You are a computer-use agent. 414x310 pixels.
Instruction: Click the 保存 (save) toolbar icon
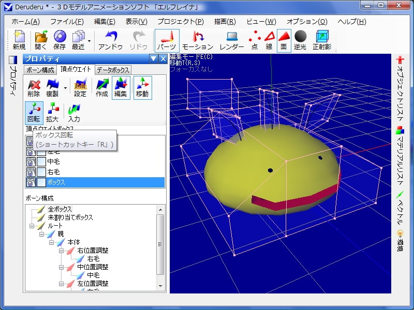click(60, 41)
